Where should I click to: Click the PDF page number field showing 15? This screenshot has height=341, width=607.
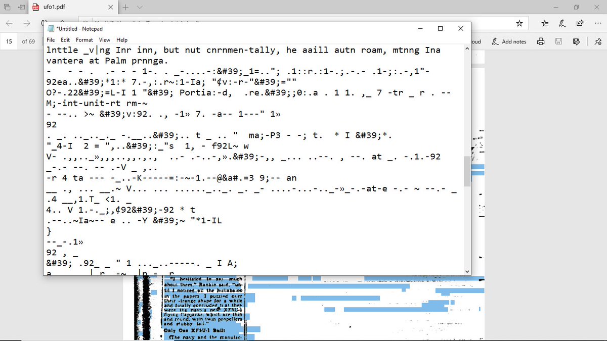point(9,41)
